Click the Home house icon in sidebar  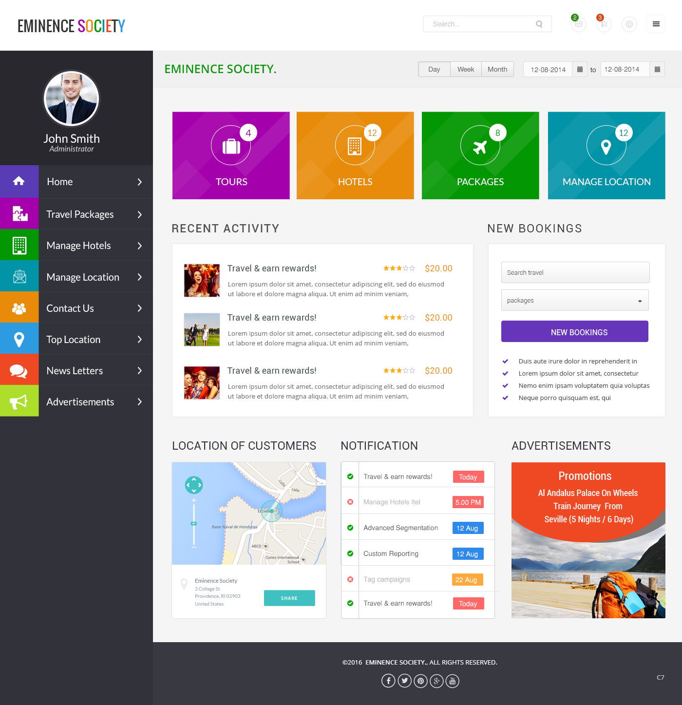19,181
